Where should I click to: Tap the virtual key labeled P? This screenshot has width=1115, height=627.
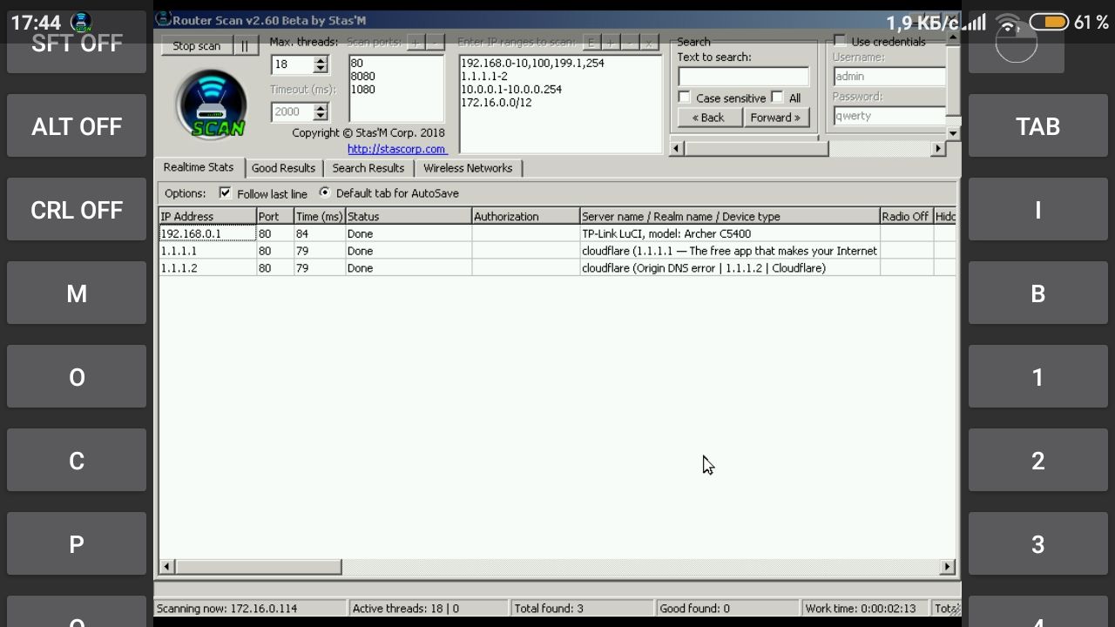[77, 544]
